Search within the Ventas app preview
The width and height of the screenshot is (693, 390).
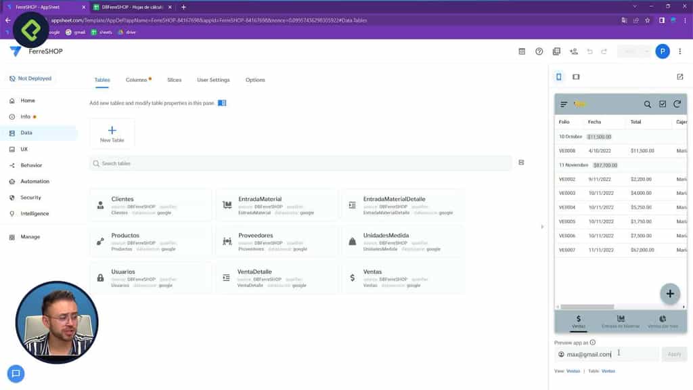point(648,104)
